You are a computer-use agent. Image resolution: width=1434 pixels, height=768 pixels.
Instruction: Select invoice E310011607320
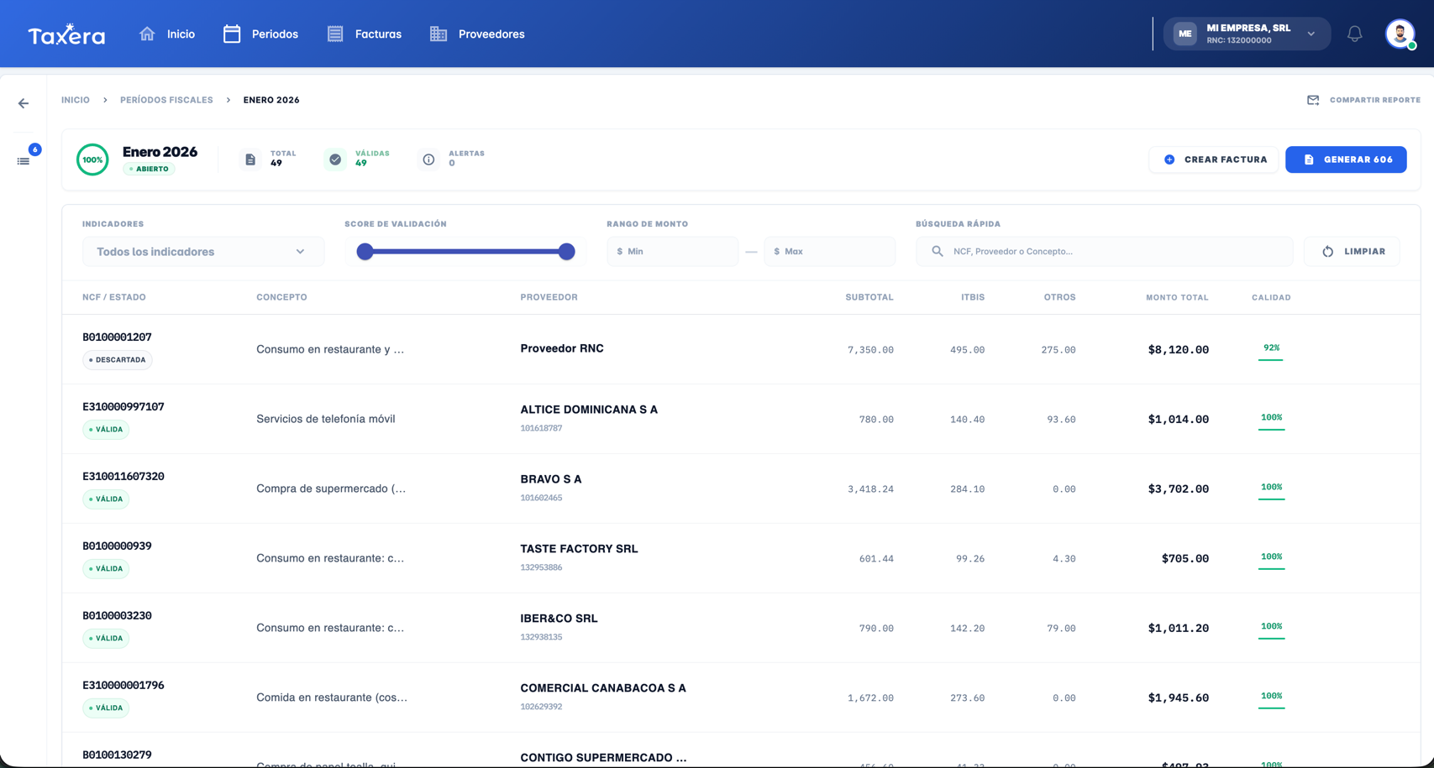(x=123, y=477)
